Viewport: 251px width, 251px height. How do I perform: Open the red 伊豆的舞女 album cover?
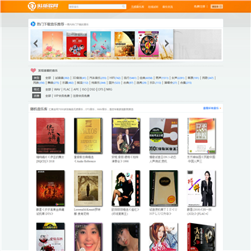click(x=50, y=135)
